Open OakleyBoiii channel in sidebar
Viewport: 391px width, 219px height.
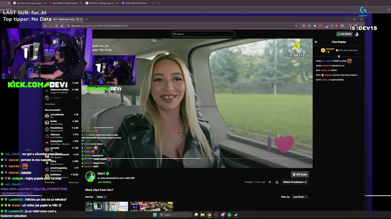[61, 142]
